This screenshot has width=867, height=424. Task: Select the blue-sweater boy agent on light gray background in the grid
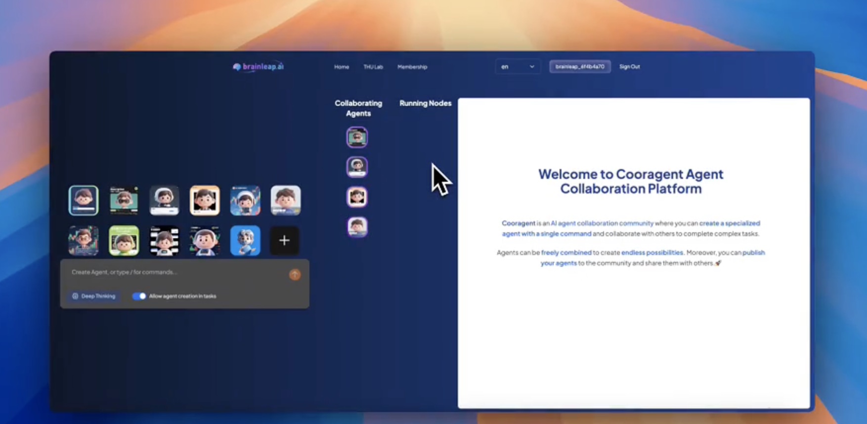point(286,200)
